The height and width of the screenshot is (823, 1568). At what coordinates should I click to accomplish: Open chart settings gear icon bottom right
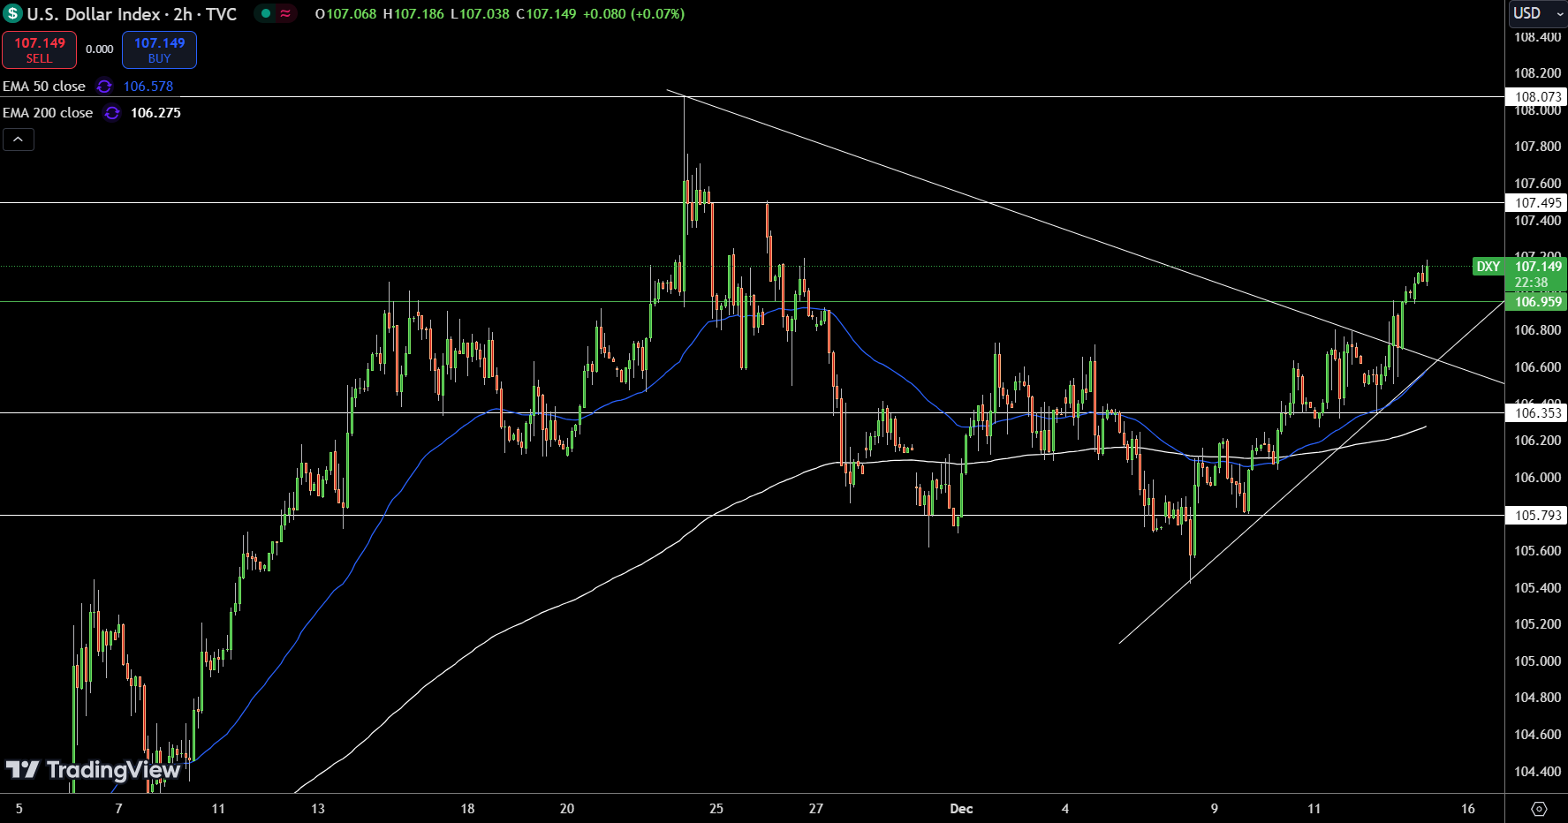point(1539,809)
